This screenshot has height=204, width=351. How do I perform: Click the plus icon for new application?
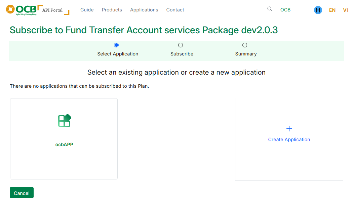click(x=289, y=129)
